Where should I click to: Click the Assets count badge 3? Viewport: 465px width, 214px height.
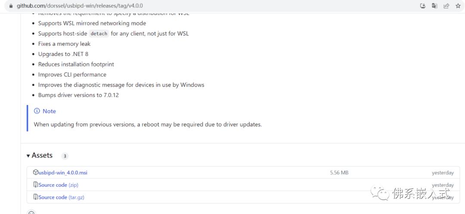65,156
